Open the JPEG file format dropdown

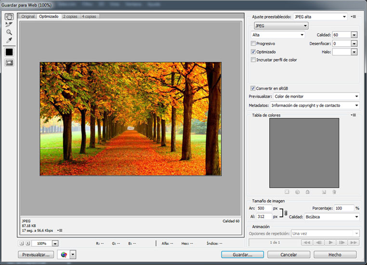pyautogui.click(x=281, y=26)
